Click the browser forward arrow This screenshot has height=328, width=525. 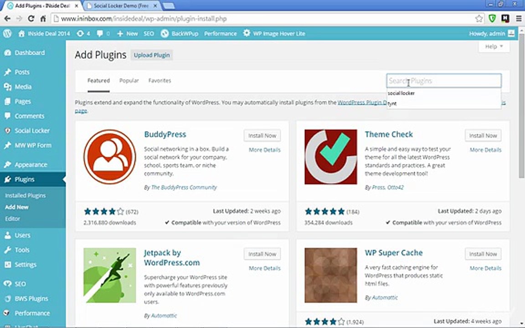19,19
